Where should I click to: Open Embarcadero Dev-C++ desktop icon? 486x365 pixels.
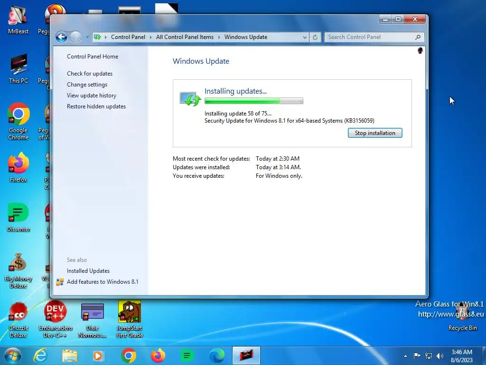(x=55, y=319)
